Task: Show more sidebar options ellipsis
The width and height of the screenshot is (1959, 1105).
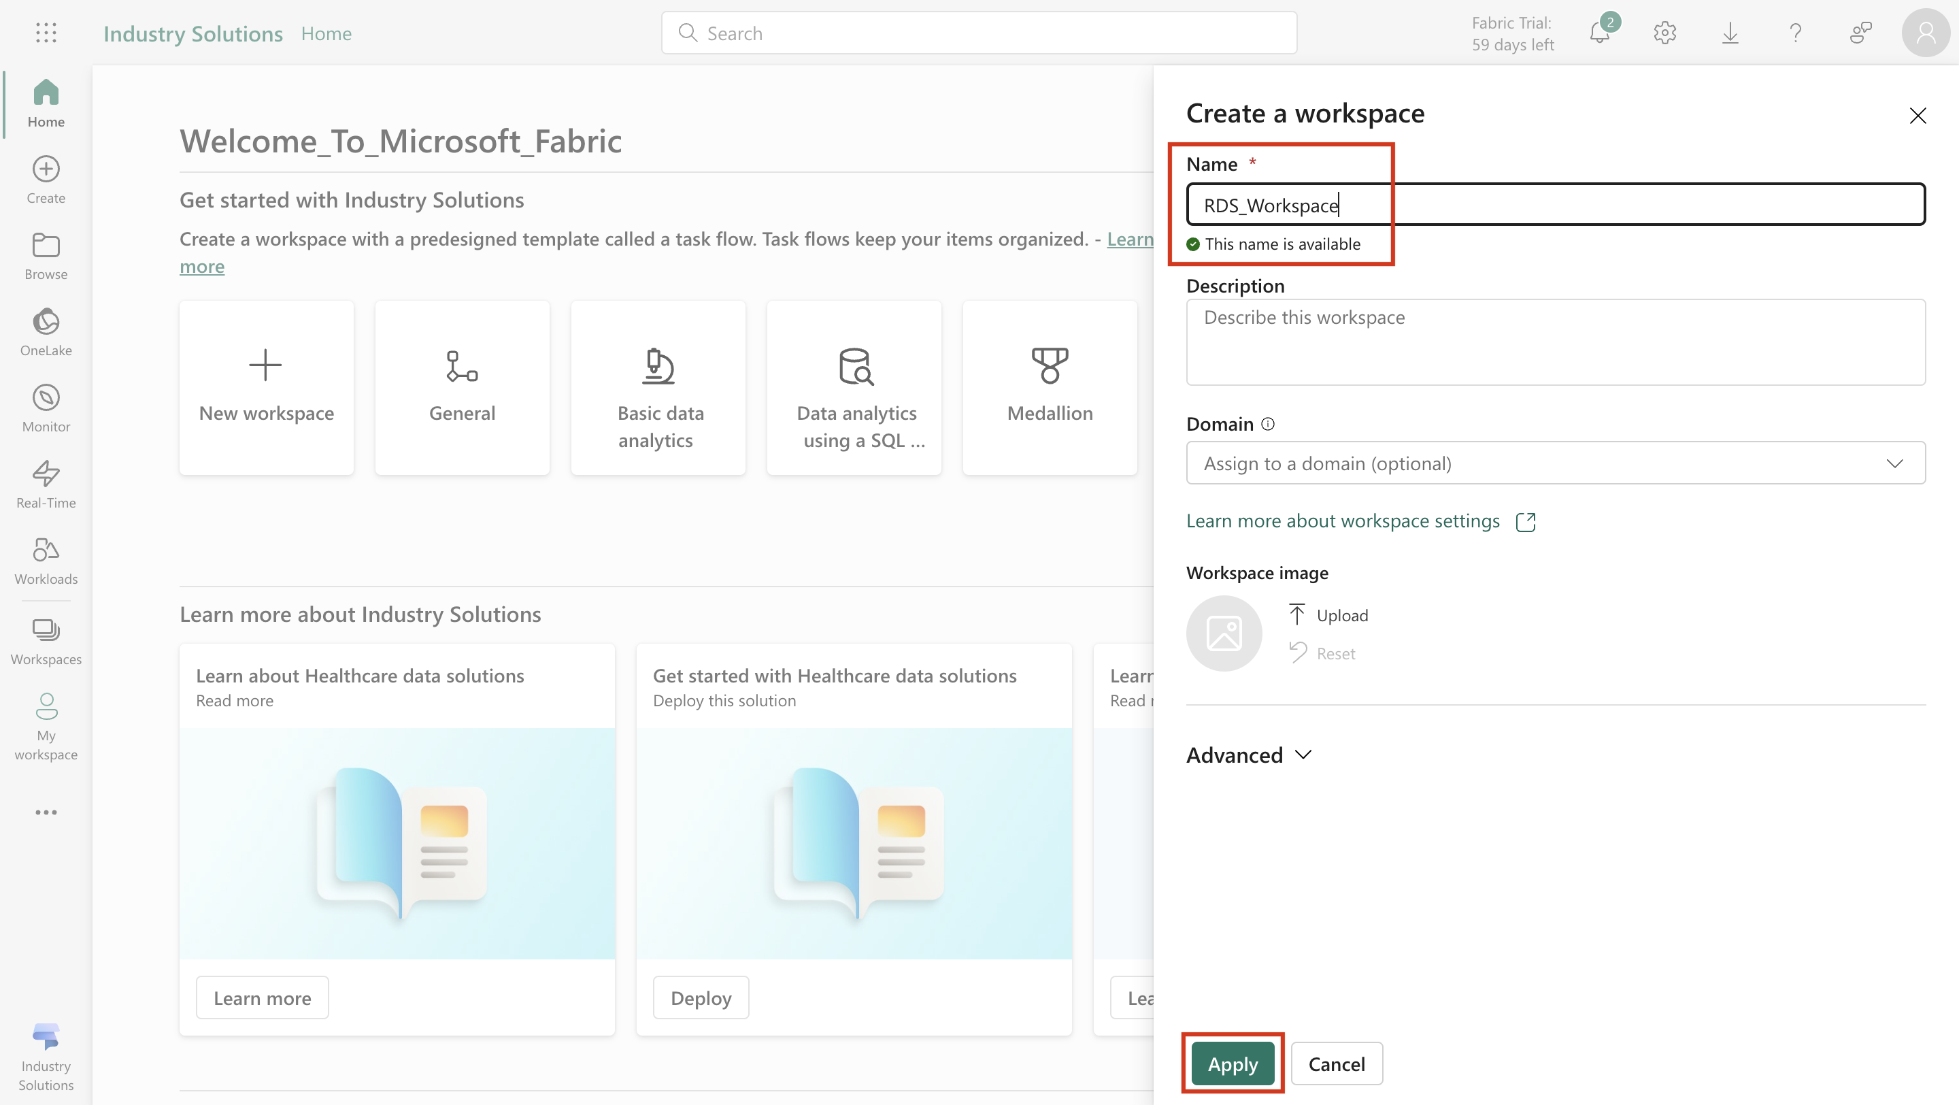Action: tap(46, 812)
